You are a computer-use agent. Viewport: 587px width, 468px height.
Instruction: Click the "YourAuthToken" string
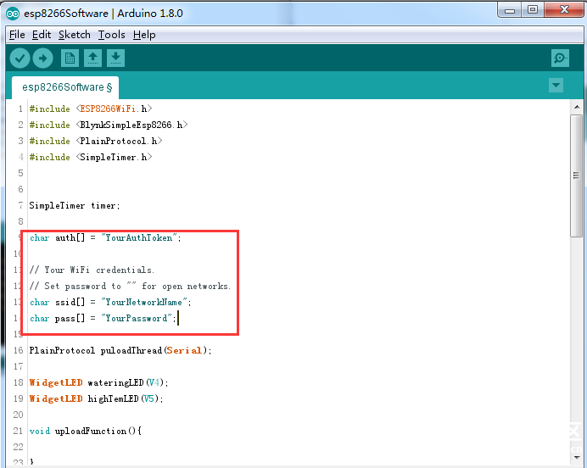[139, 238]
